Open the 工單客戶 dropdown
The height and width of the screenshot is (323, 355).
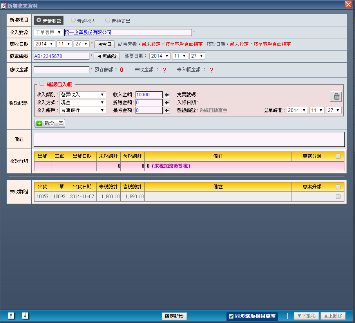(48, 32)
